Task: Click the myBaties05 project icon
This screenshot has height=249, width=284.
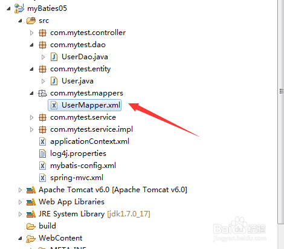Action: tap(19, 8)
